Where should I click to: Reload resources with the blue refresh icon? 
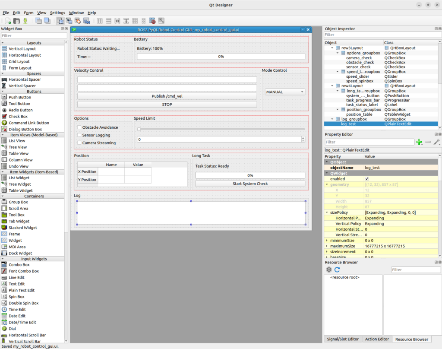click(337, 270)
